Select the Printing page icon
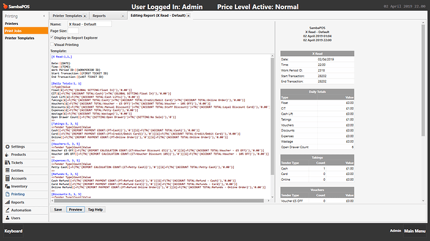Viewport: 430px width, 241px height. coord(7,194)
